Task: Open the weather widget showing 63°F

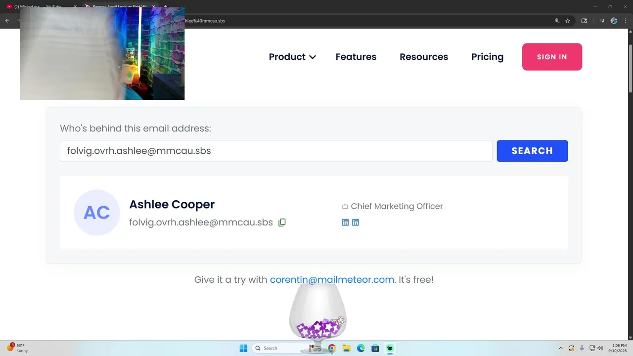Action: [x=18, y=348]
